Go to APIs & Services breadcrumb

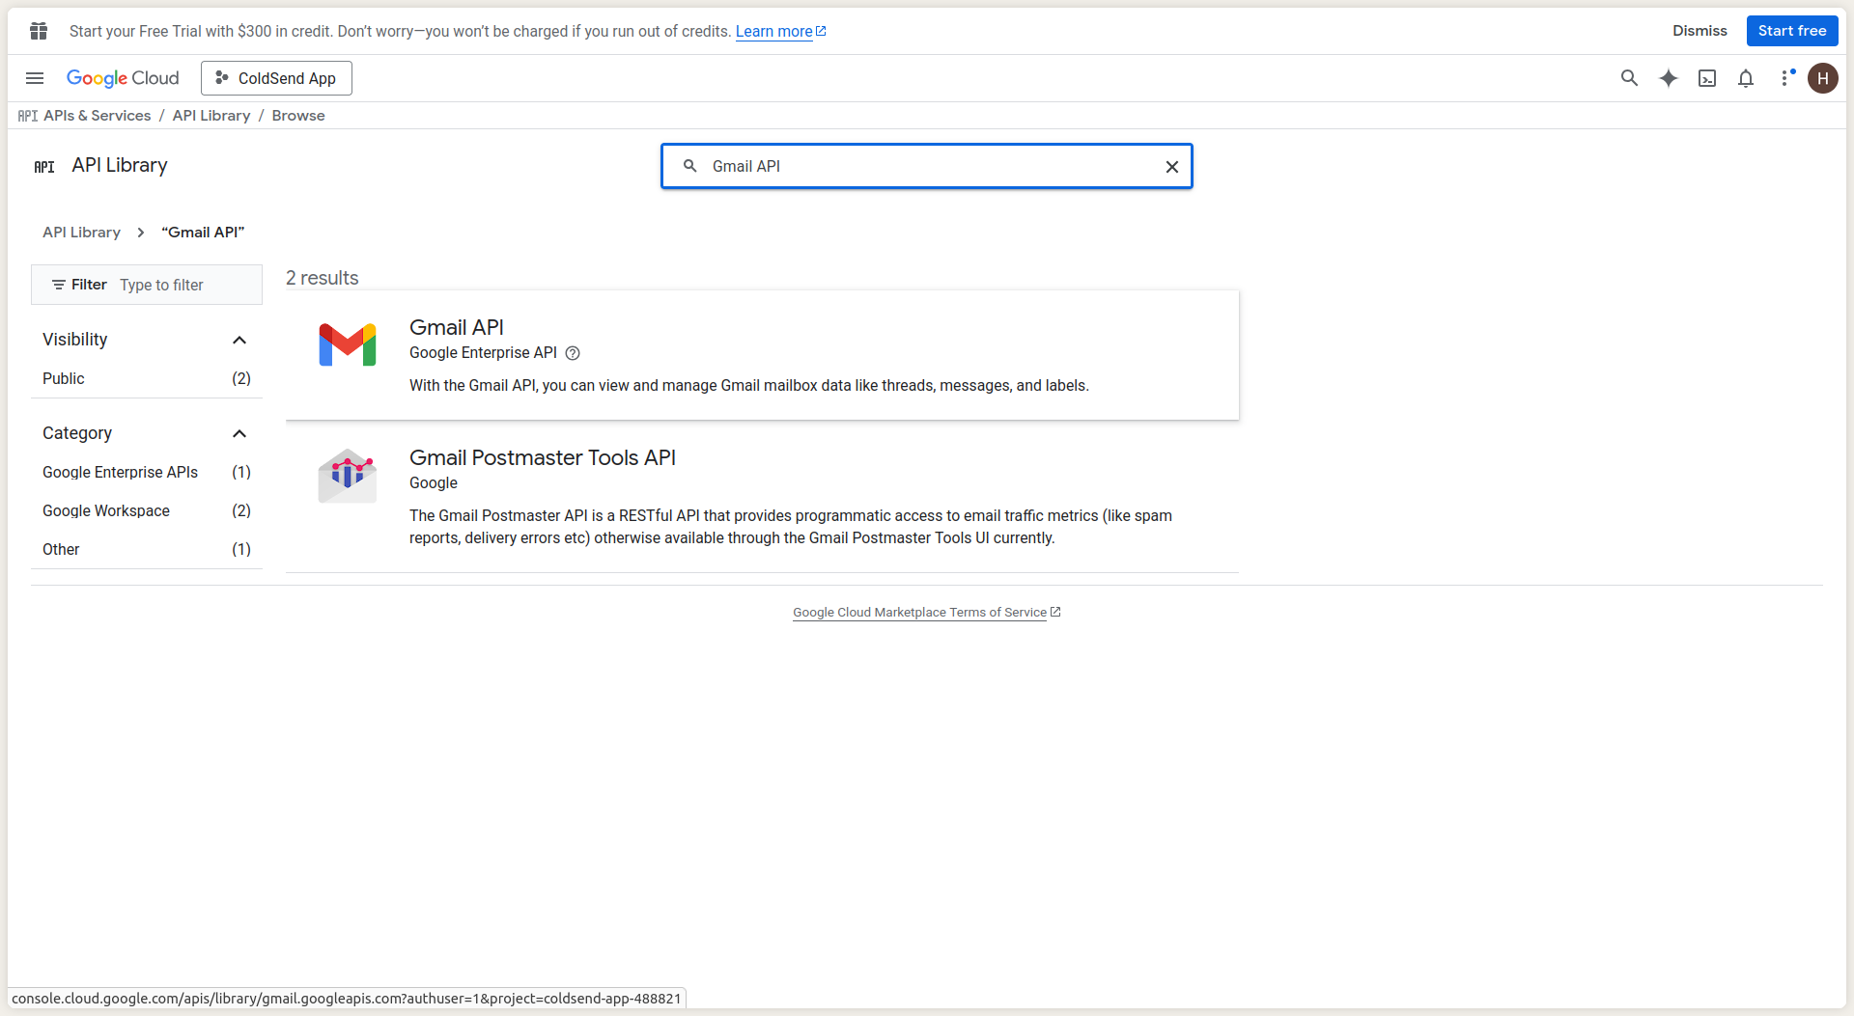[97, 116]
